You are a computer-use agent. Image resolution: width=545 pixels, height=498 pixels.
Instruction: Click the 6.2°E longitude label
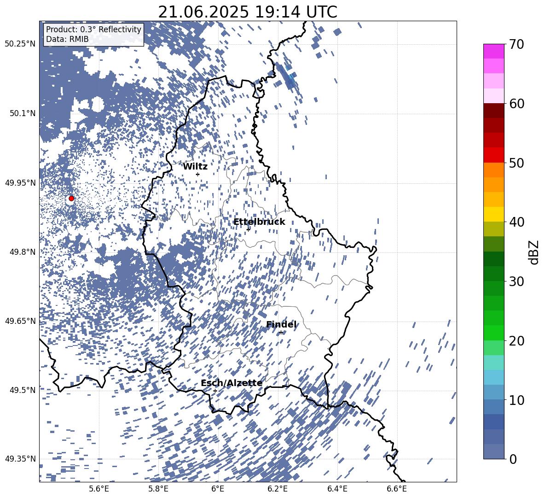[278, 489]
